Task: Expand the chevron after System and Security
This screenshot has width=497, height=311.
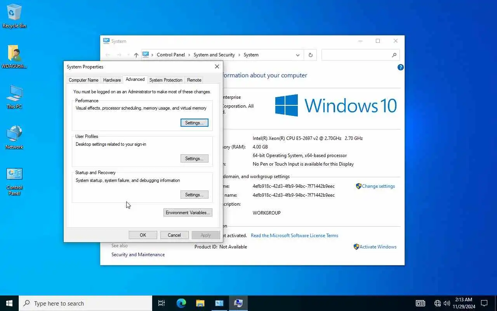Action: point(239,55)
